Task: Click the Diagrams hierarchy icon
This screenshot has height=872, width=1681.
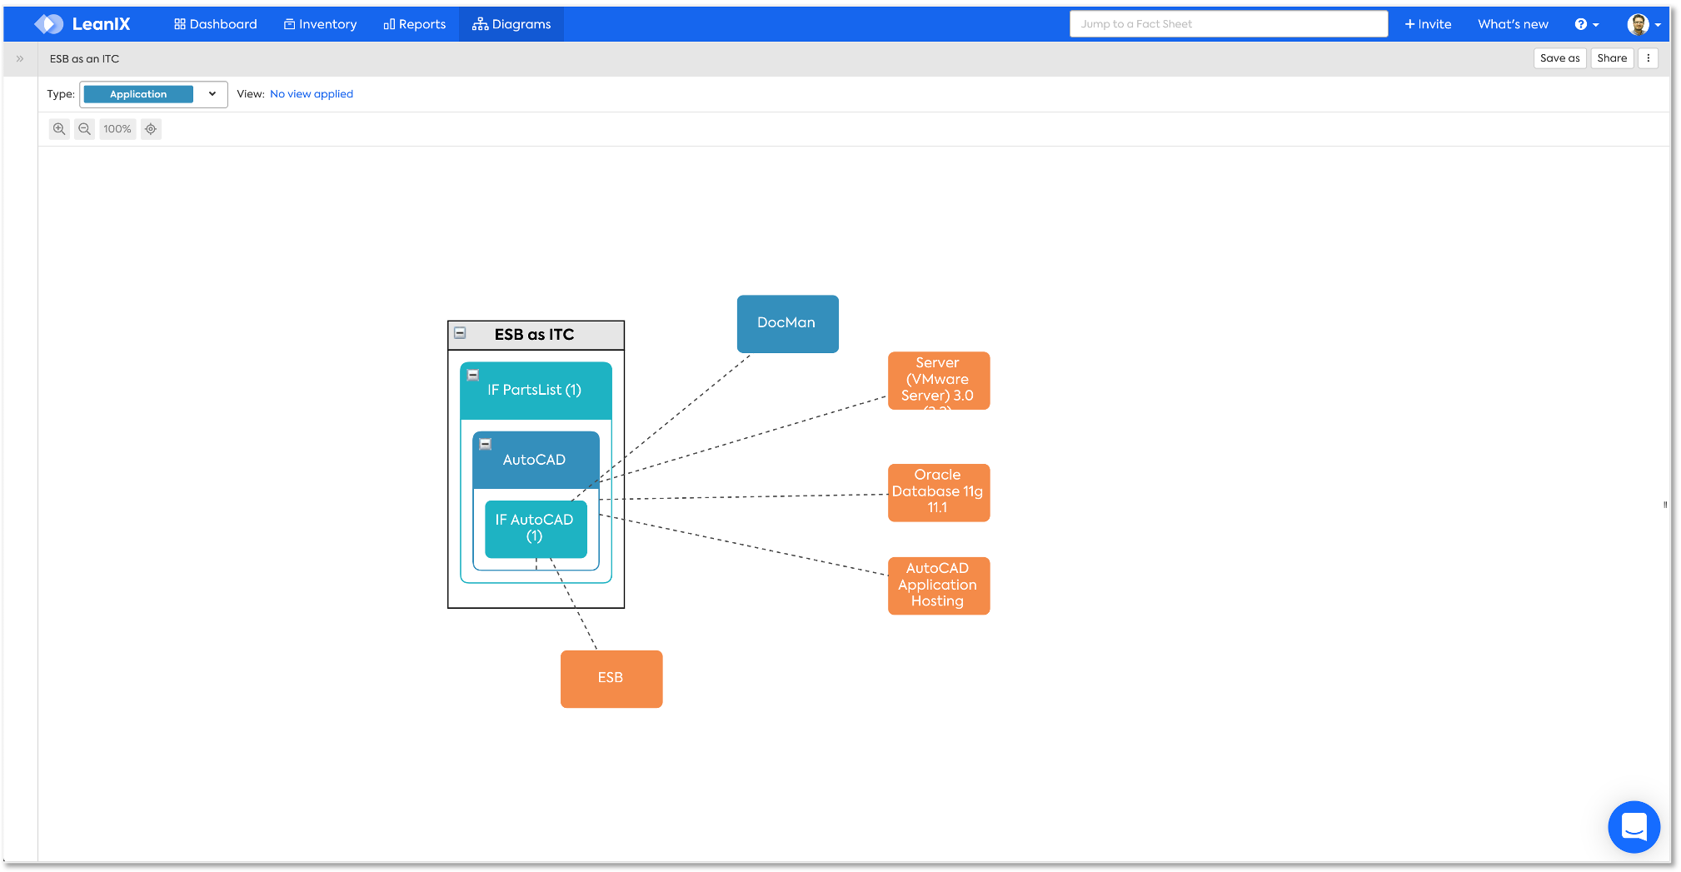Action: pos(480,24)
